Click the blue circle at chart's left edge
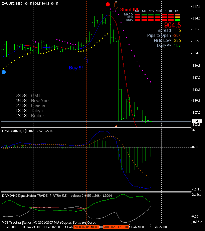 tap(4, 72)
